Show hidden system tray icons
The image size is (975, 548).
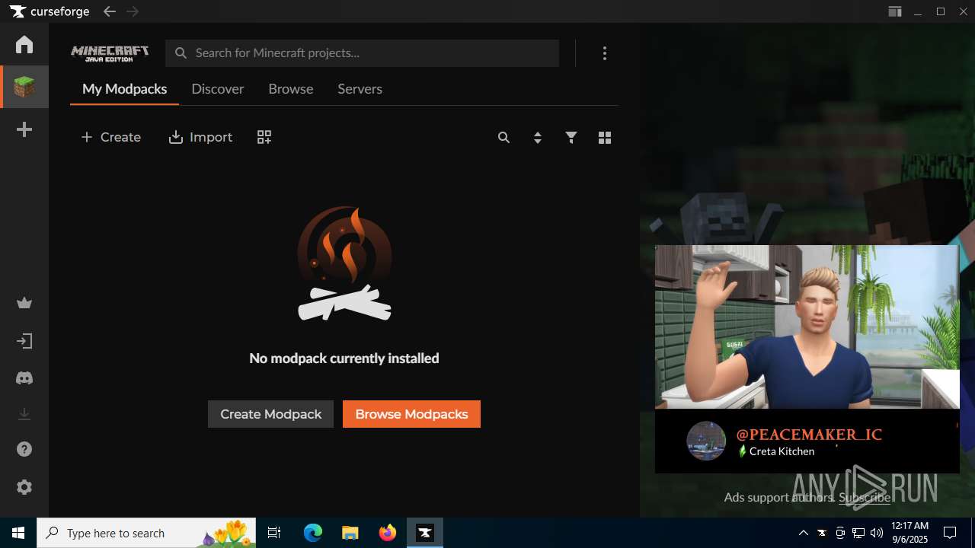[x=803, y=533]
